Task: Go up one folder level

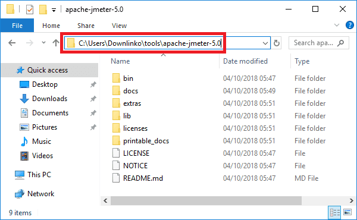Action: click(x=56, y=43)
